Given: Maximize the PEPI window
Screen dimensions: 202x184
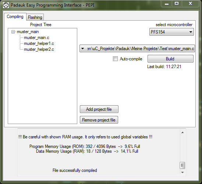Looking at the screenshot, I should click(x=177, y=4).
